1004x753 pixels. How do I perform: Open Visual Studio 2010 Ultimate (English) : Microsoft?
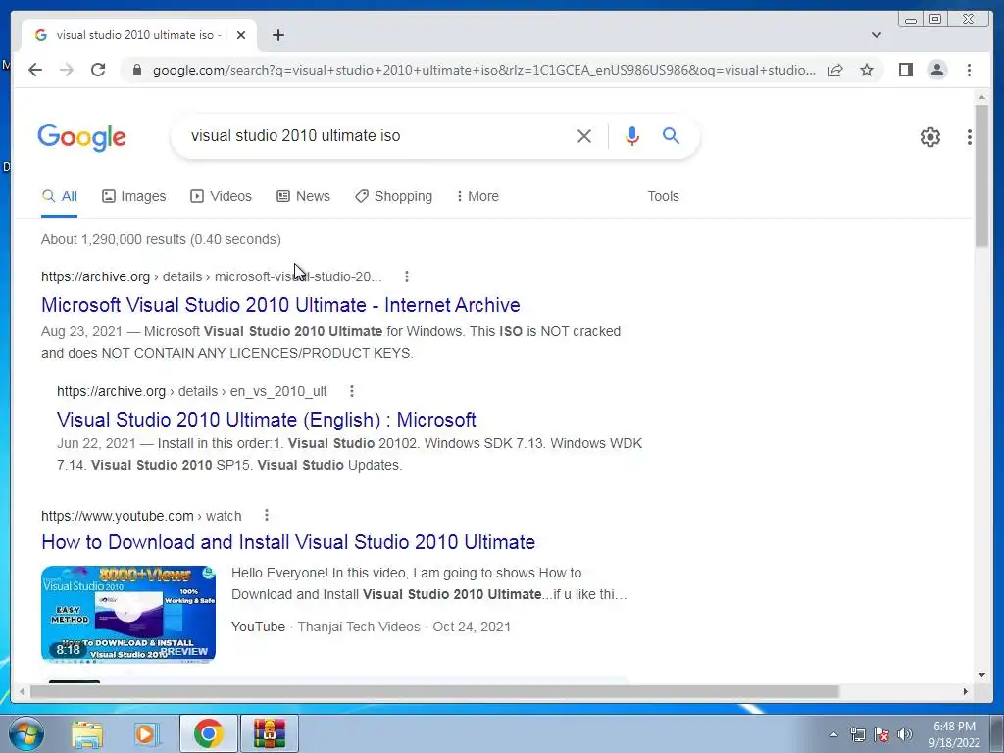[x=267, y=420]
